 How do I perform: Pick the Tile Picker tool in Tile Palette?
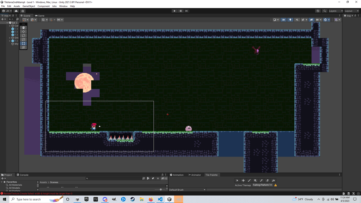click(261, 180)
